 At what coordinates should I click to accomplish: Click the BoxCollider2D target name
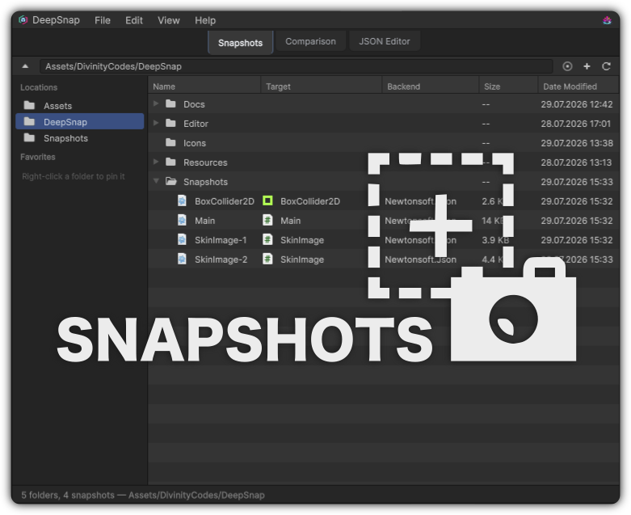click(310, 201)
